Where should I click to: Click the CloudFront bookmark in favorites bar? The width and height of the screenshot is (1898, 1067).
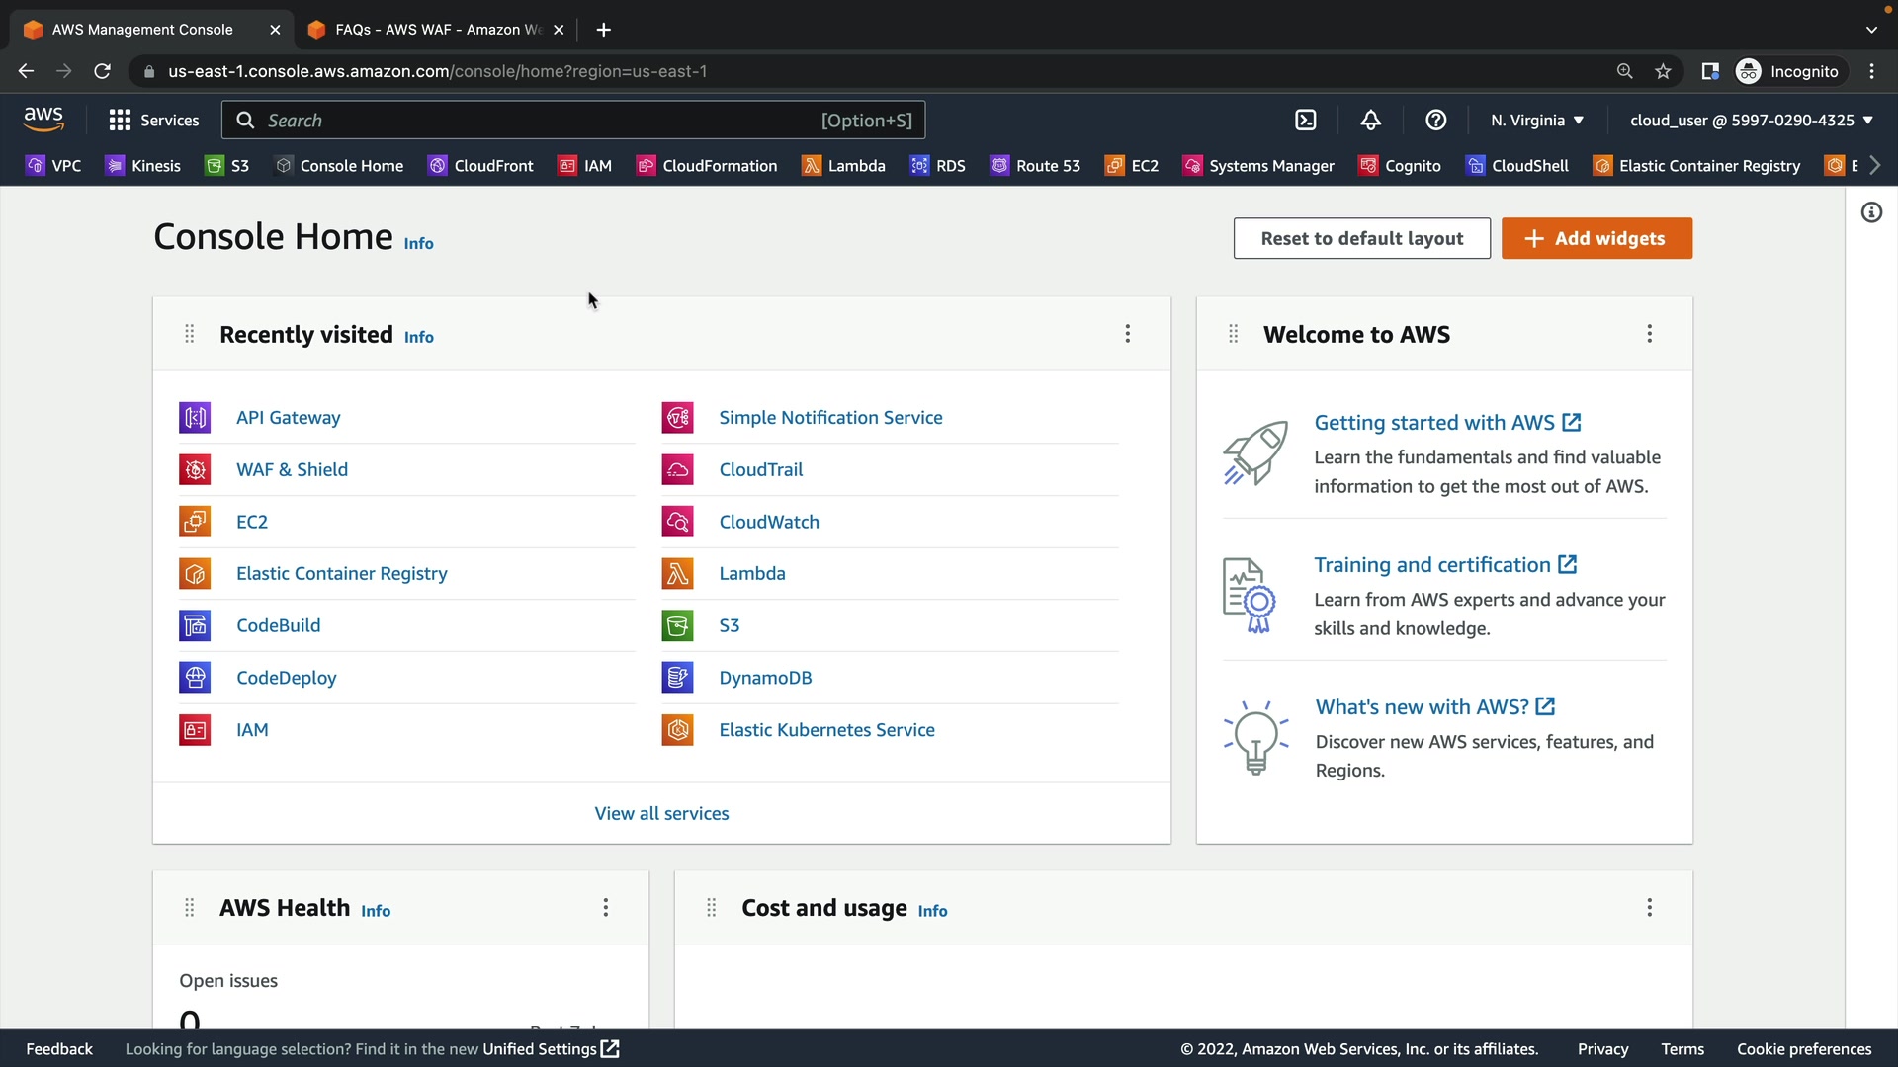pos(480,166)
